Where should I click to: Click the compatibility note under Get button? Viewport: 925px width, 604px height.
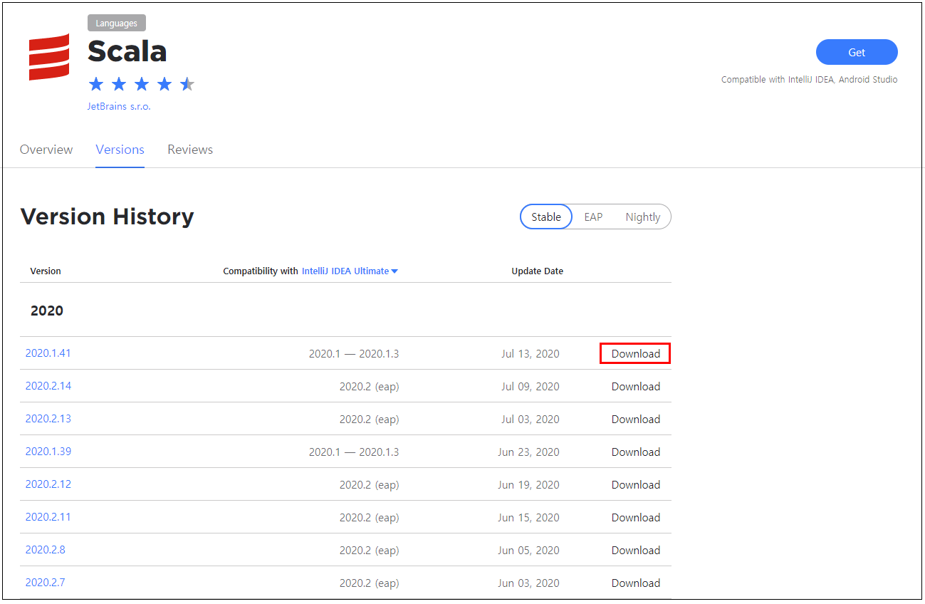pyautogui.click(x=810, y=80)
